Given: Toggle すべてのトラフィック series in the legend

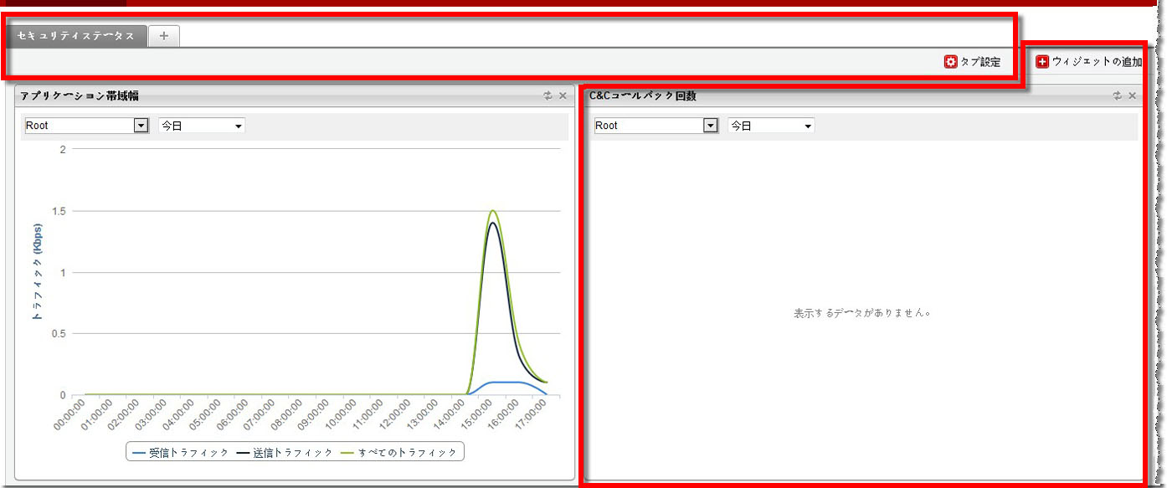Looking at the screenshot, I should click(x=400, y=452).
